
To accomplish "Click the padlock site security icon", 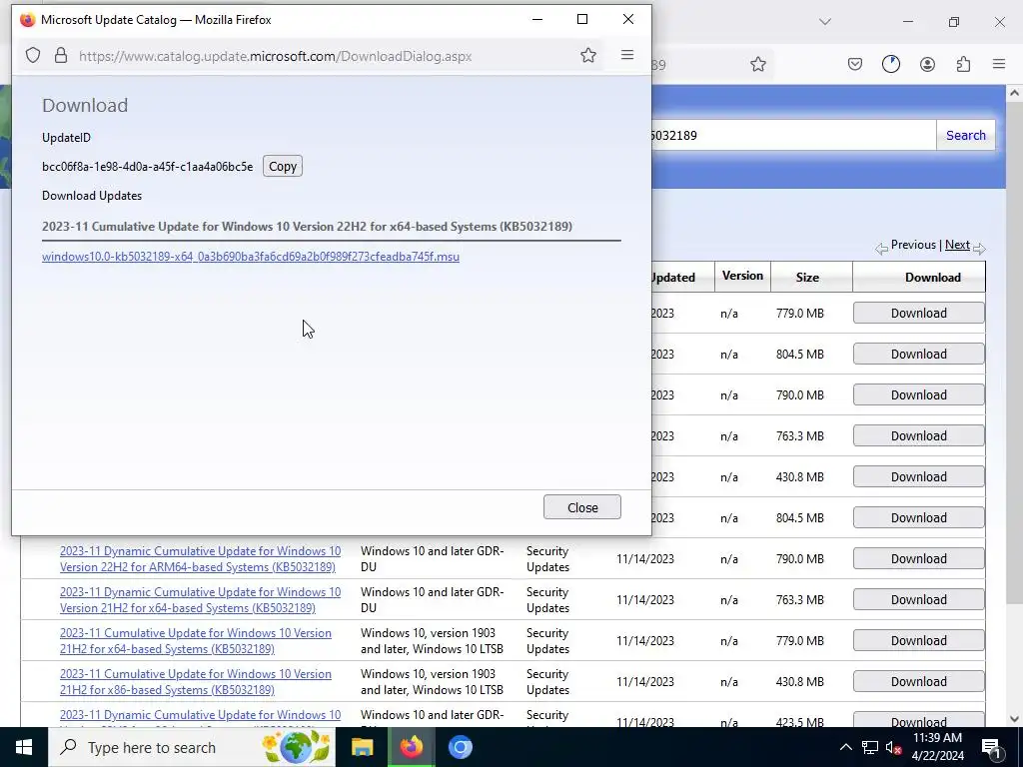I will click(61, 56).
